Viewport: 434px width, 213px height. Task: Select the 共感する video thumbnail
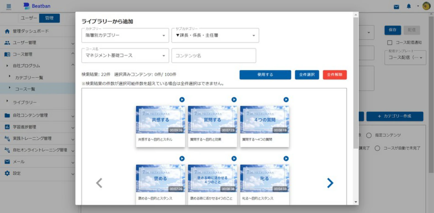[x=161, y=120]
